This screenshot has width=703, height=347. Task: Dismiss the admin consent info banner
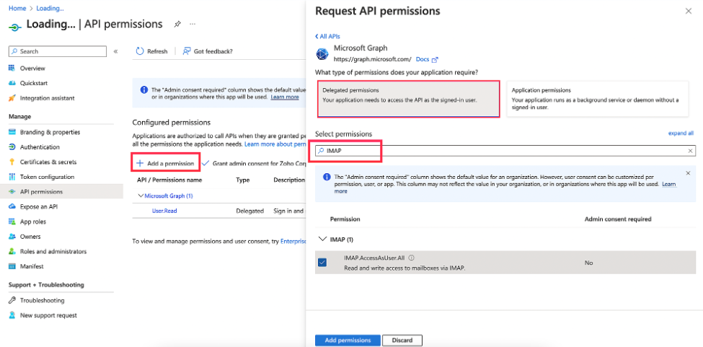point(687,173)
